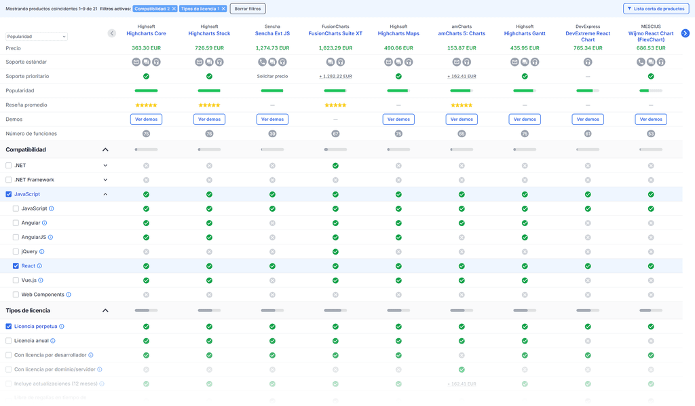
Task: Show next products with right arrow
Action: [685, 33]
